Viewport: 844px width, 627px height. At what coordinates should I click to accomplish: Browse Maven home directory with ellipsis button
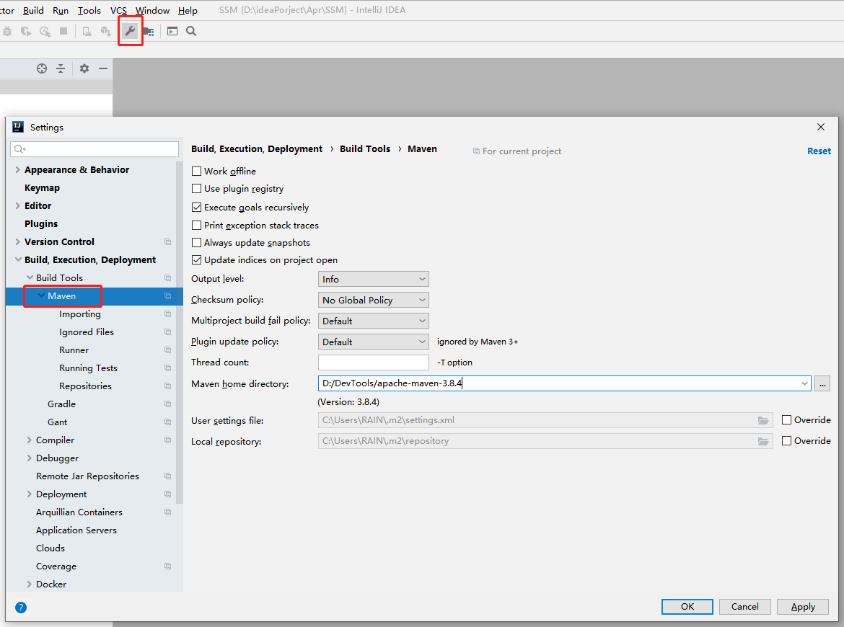coord(822,383)
